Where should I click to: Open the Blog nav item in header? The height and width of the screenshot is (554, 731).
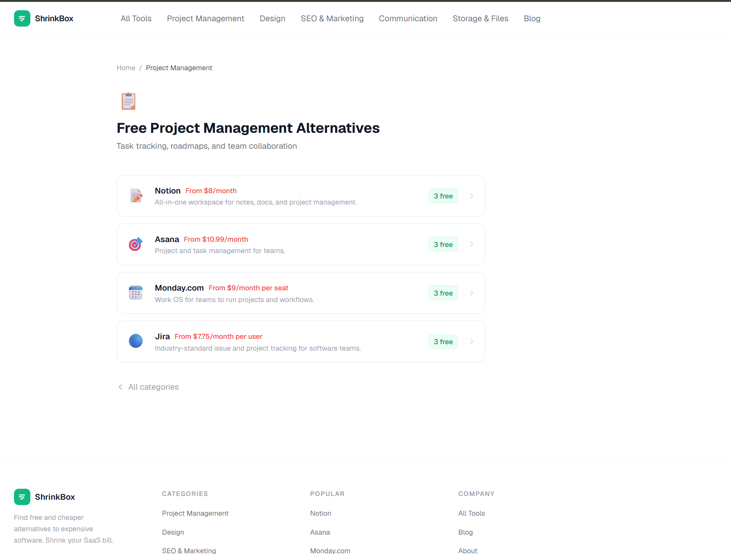tap(532, 19)
